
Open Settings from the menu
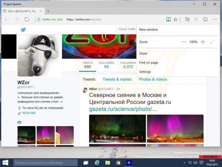coord(145,72)
